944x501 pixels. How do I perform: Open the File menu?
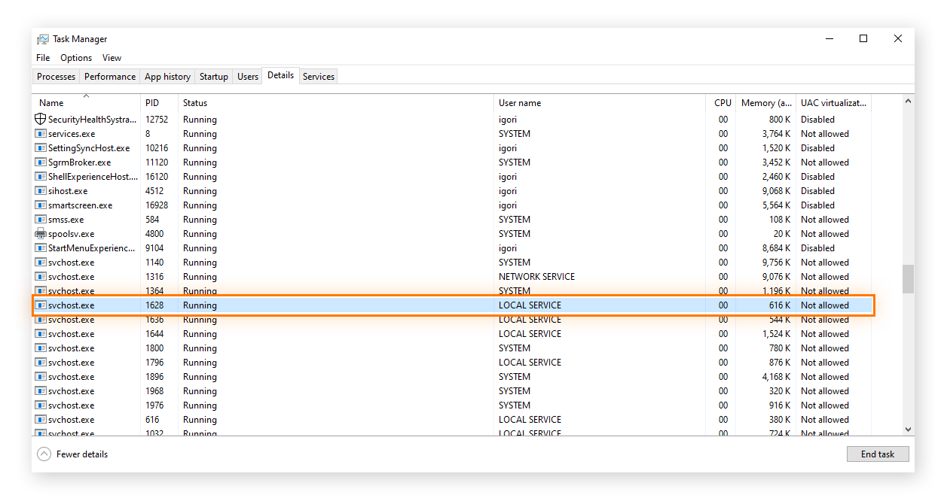click(43, 58)
